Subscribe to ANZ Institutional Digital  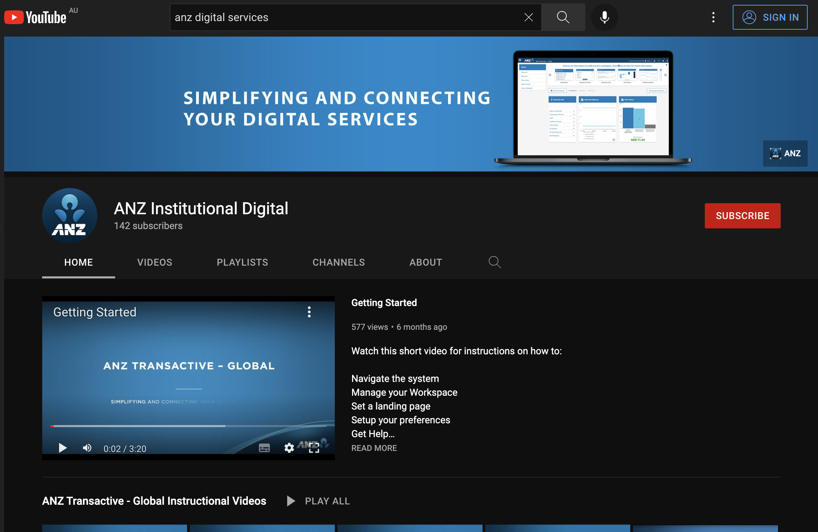[x=742, y=216]
